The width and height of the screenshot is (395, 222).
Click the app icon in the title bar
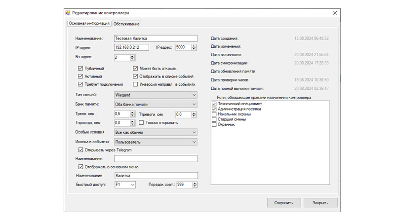click(x=68, y=13)
